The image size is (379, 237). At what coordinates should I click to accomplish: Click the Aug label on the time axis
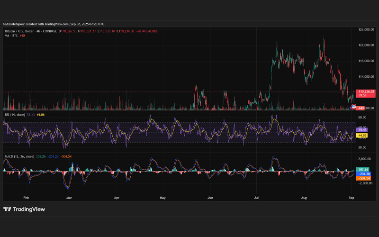click(x=304, y=198)
